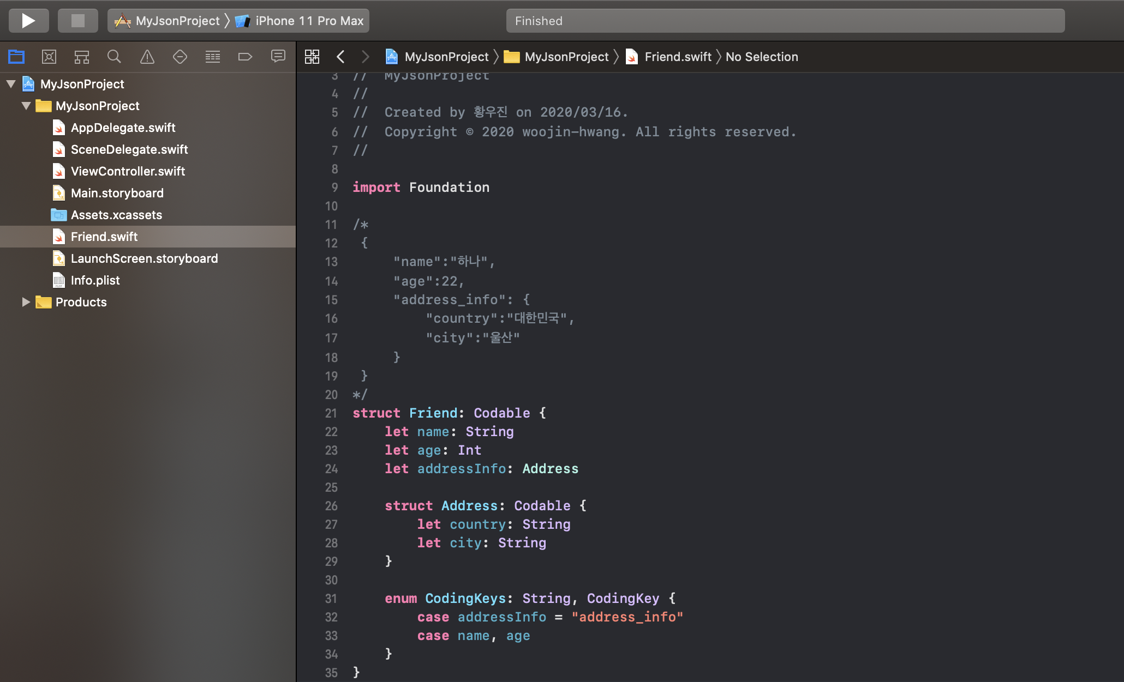This screenshot has width=1124, height=682.
Task: Open the Source Control navigator
Action: click(49, 56)
